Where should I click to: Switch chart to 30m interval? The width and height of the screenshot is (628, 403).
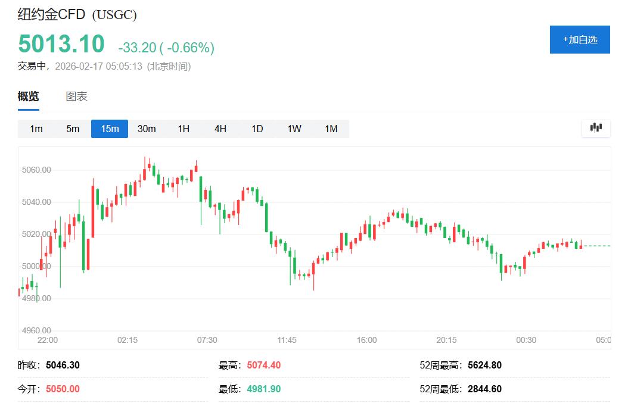(147, 129)
